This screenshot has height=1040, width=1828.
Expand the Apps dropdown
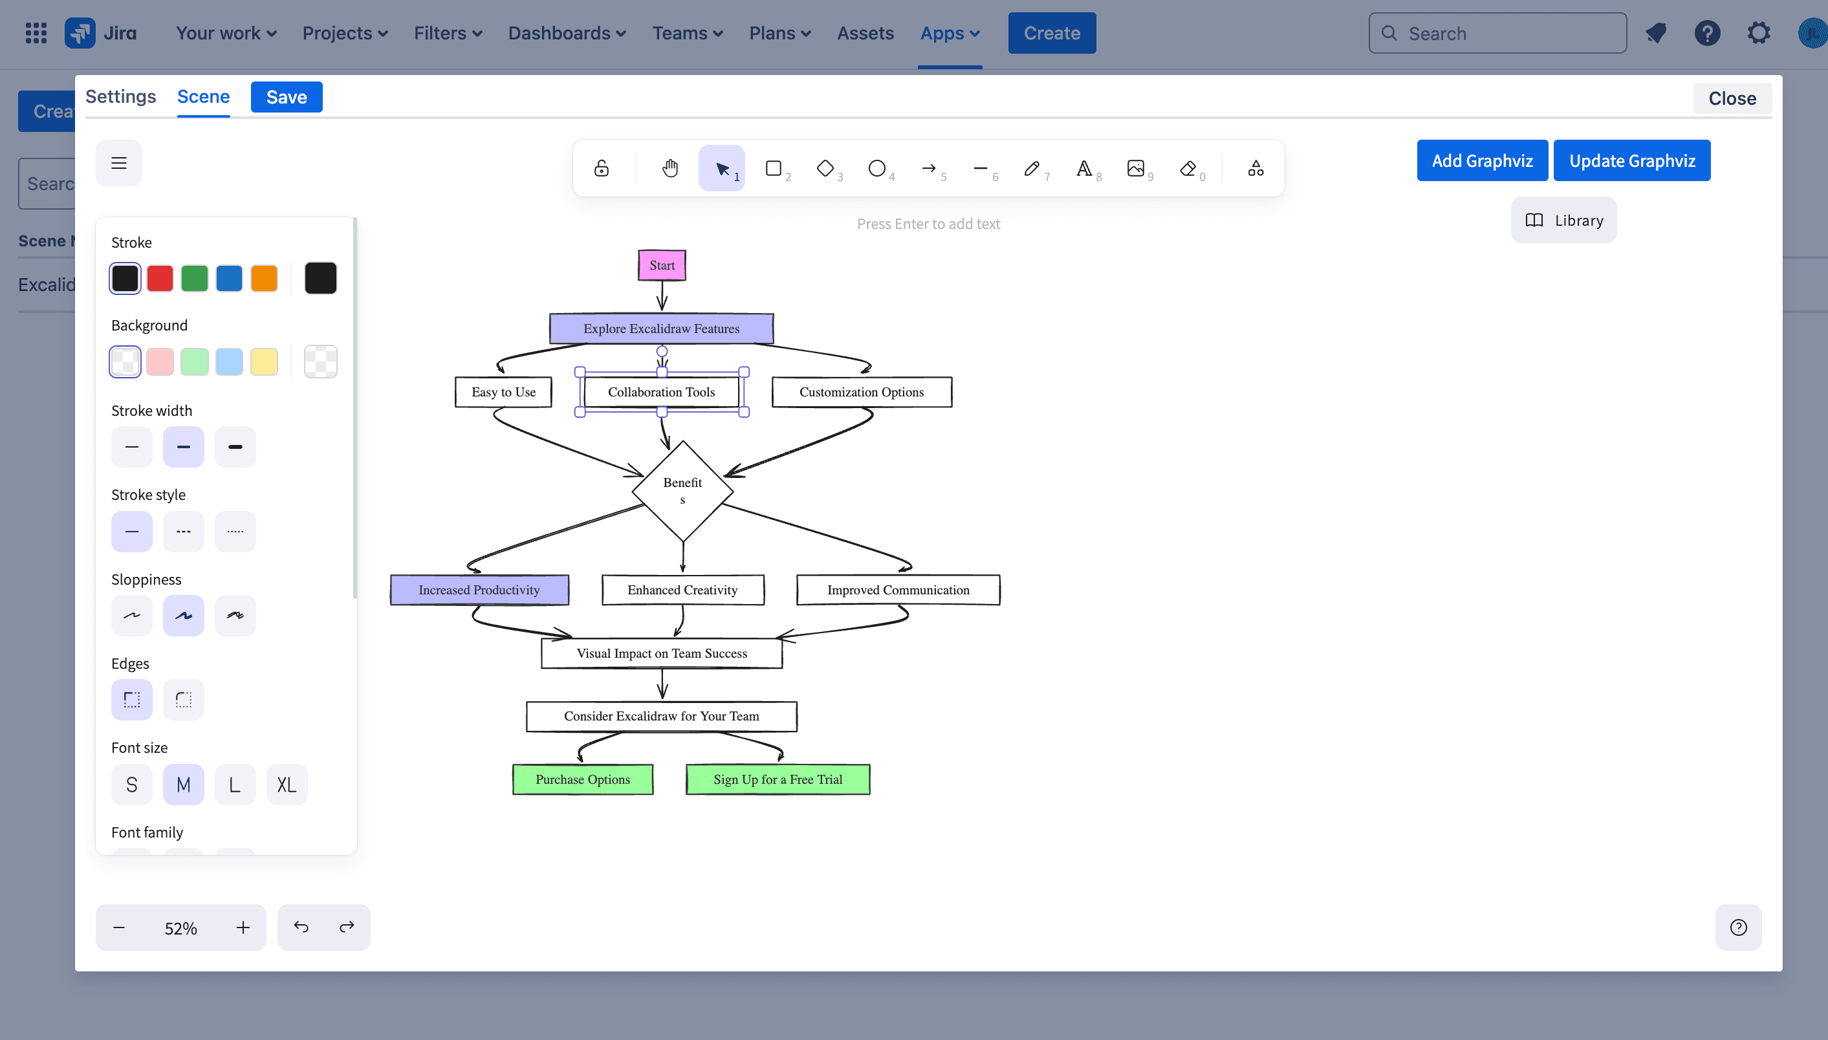950,33
